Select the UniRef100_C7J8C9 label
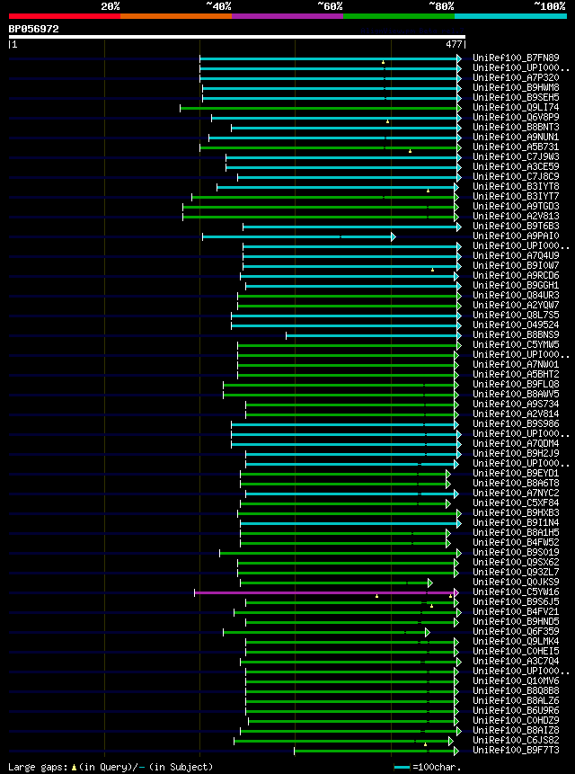575x774 pixels. (516, 176)
